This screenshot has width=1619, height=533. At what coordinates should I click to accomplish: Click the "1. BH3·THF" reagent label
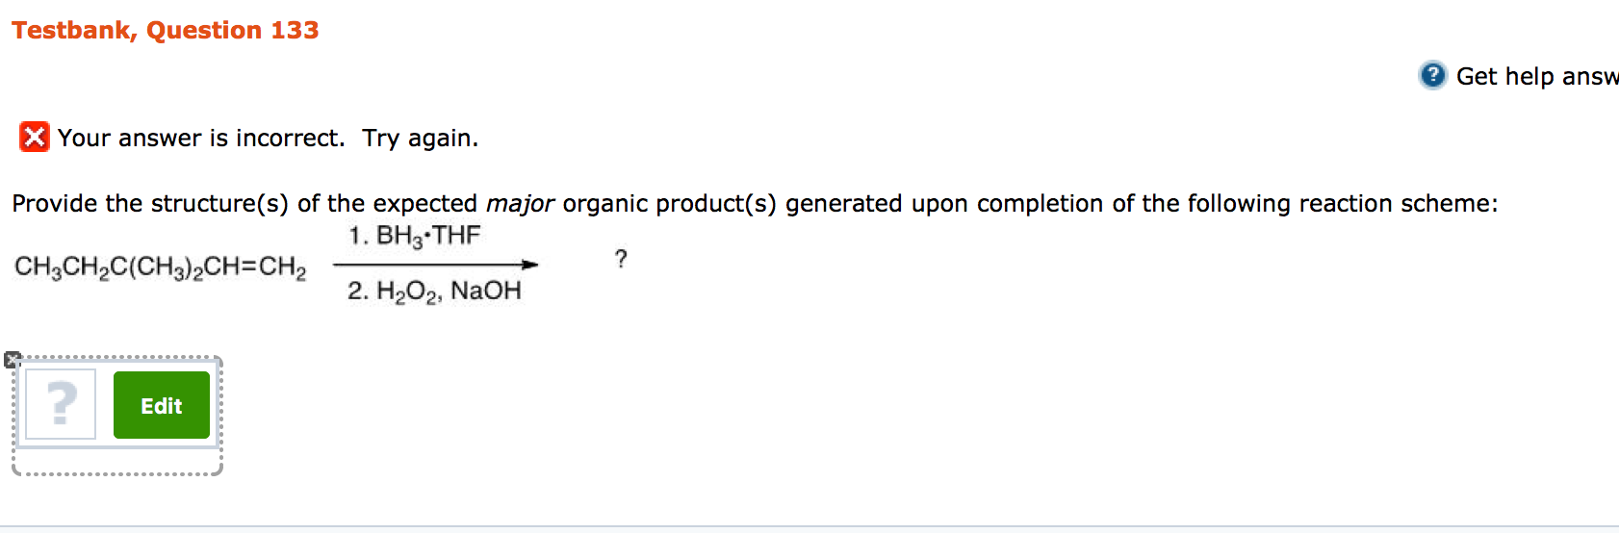click(414, 236)
